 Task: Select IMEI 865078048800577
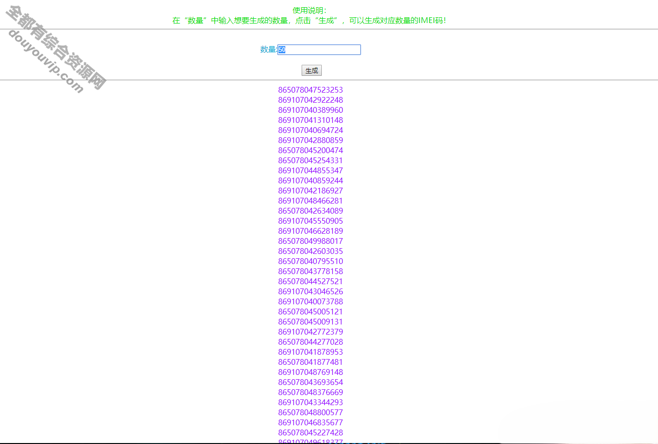pyautogui.click(x=311, y=412)
